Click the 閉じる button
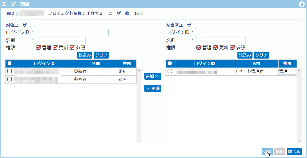Screen dimensions: 307x158 click(x=294, y=152)
